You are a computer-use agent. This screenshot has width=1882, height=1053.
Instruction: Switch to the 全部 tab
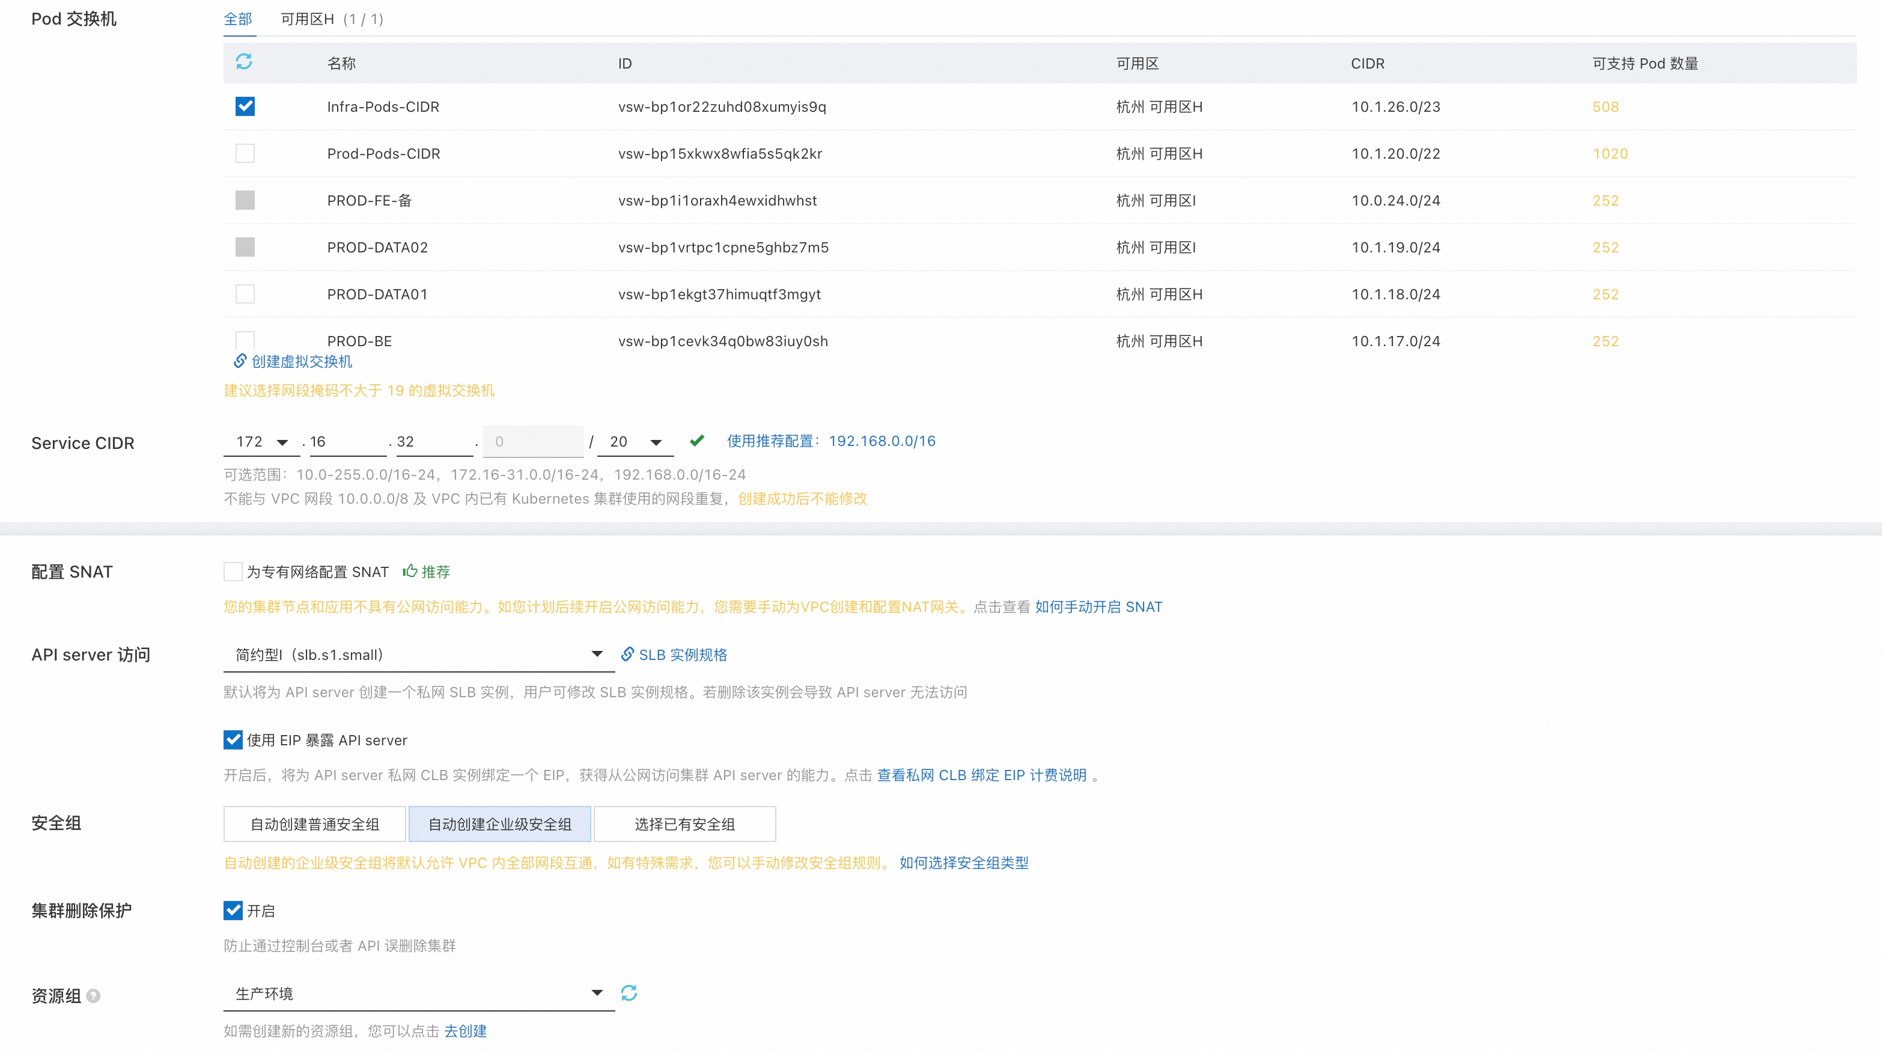tap(238, 19)
